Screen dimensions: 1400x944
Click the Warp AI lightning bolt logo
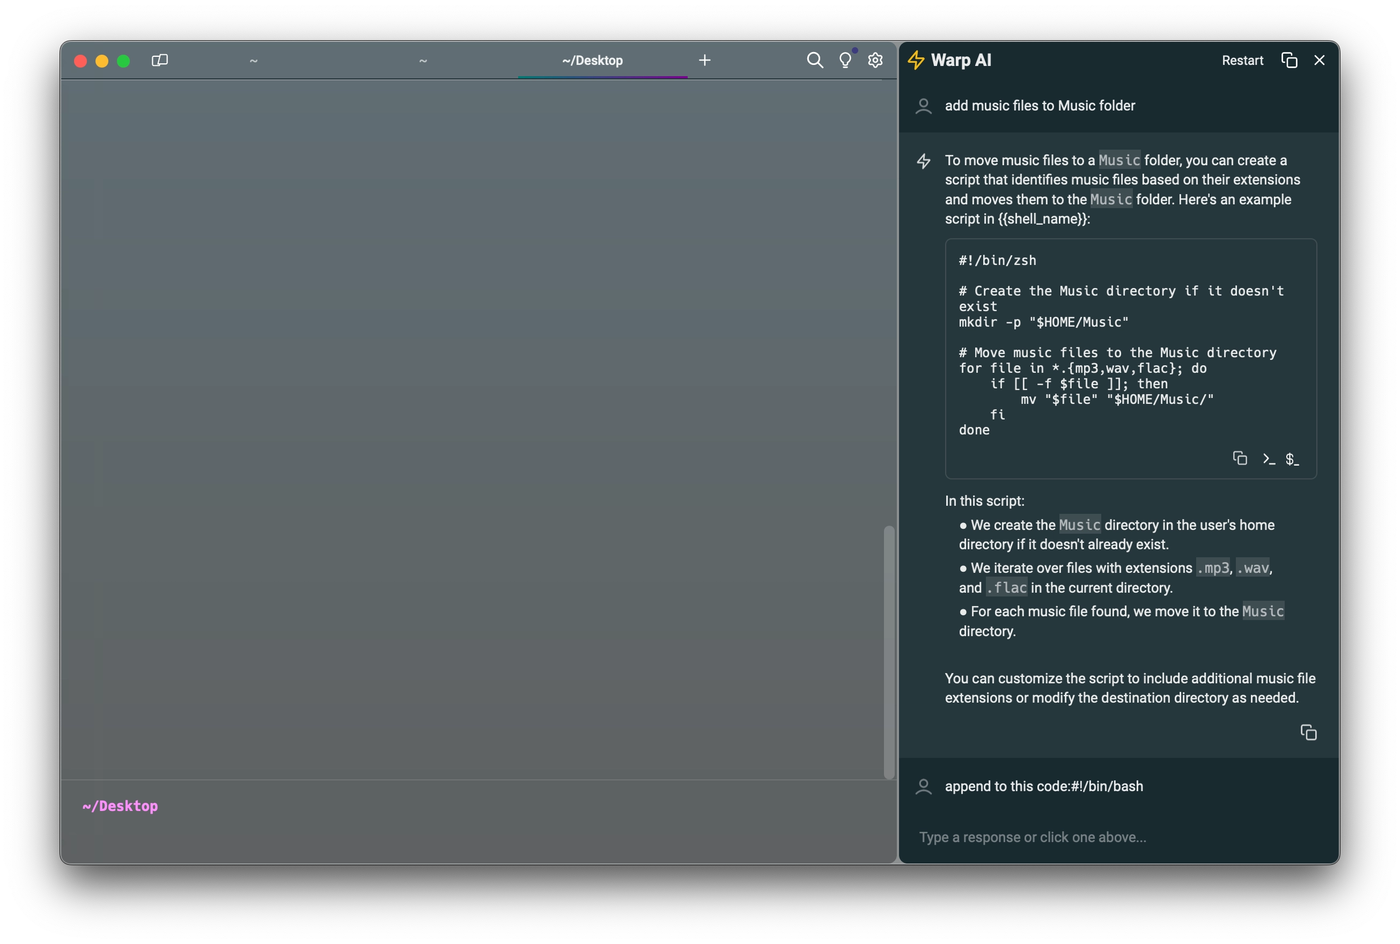tap(916, 60)
